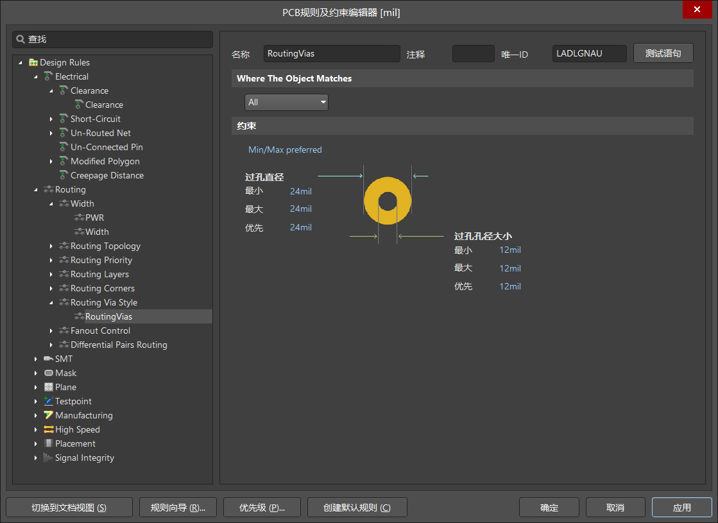Select the Mask rules category icon

48,373
